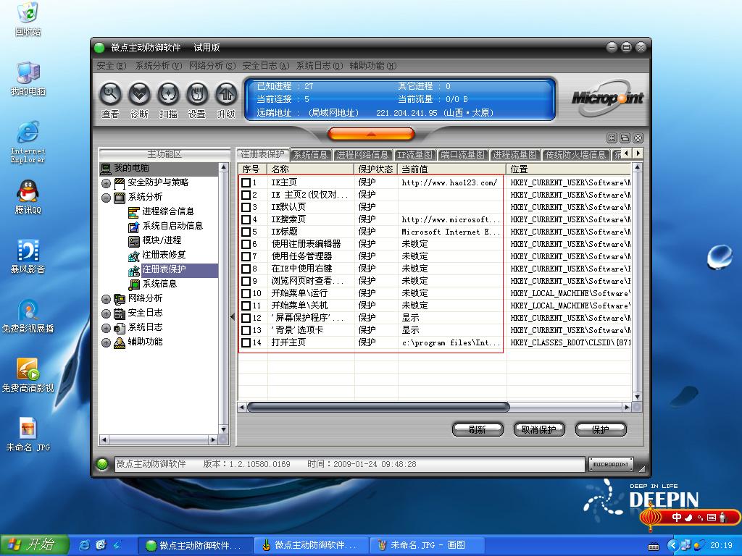This screenshot has width=742, height=556.
Task: Expand the 安全日志 tree node
Action: (x=106, y=313)
